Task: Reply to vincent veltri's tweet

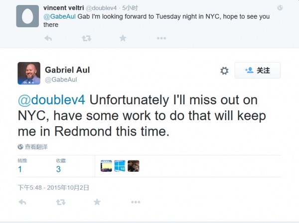Action: (48, 38)
